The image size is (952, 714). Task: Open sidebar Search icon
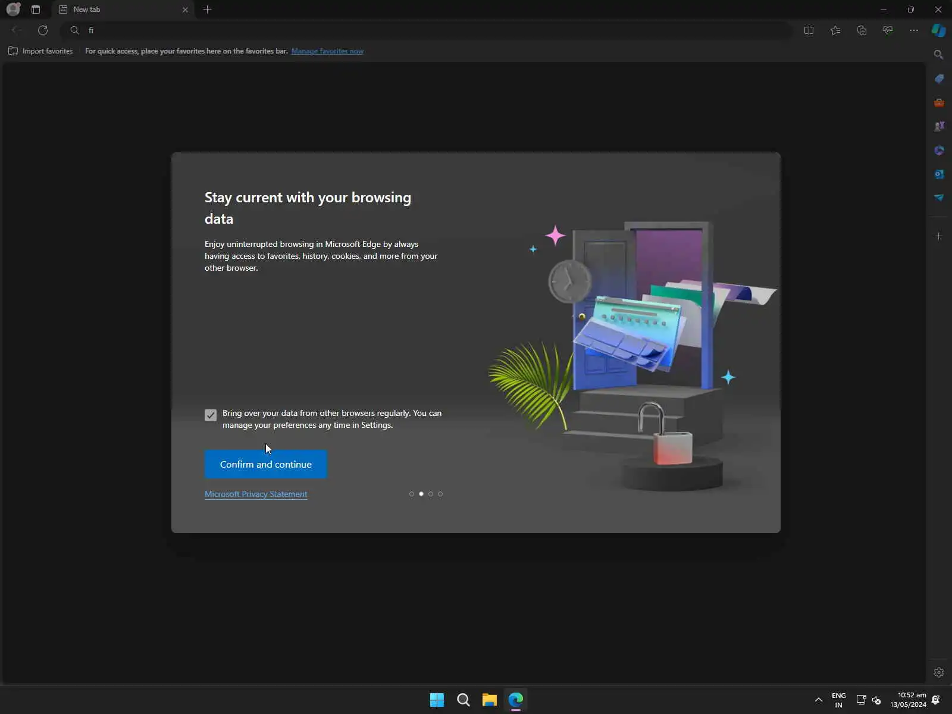point(939,55)
